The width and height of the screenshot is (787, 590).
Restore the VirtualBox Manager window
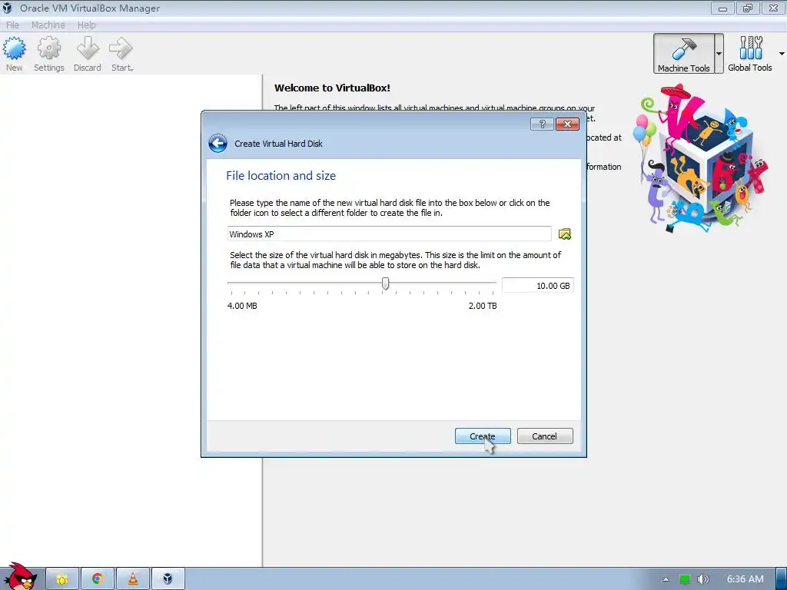[x=748, y=8]
